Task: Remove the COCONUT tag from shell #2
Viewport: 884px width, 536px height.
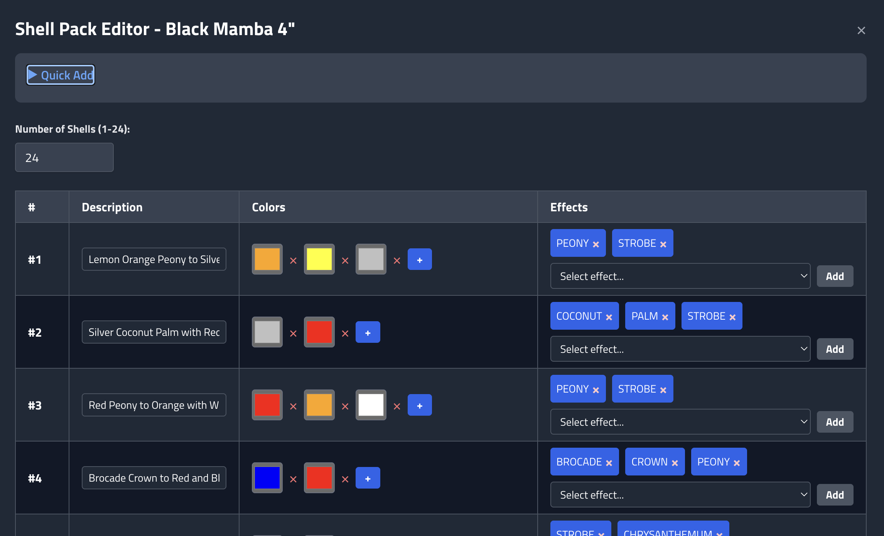Action: 609,317
